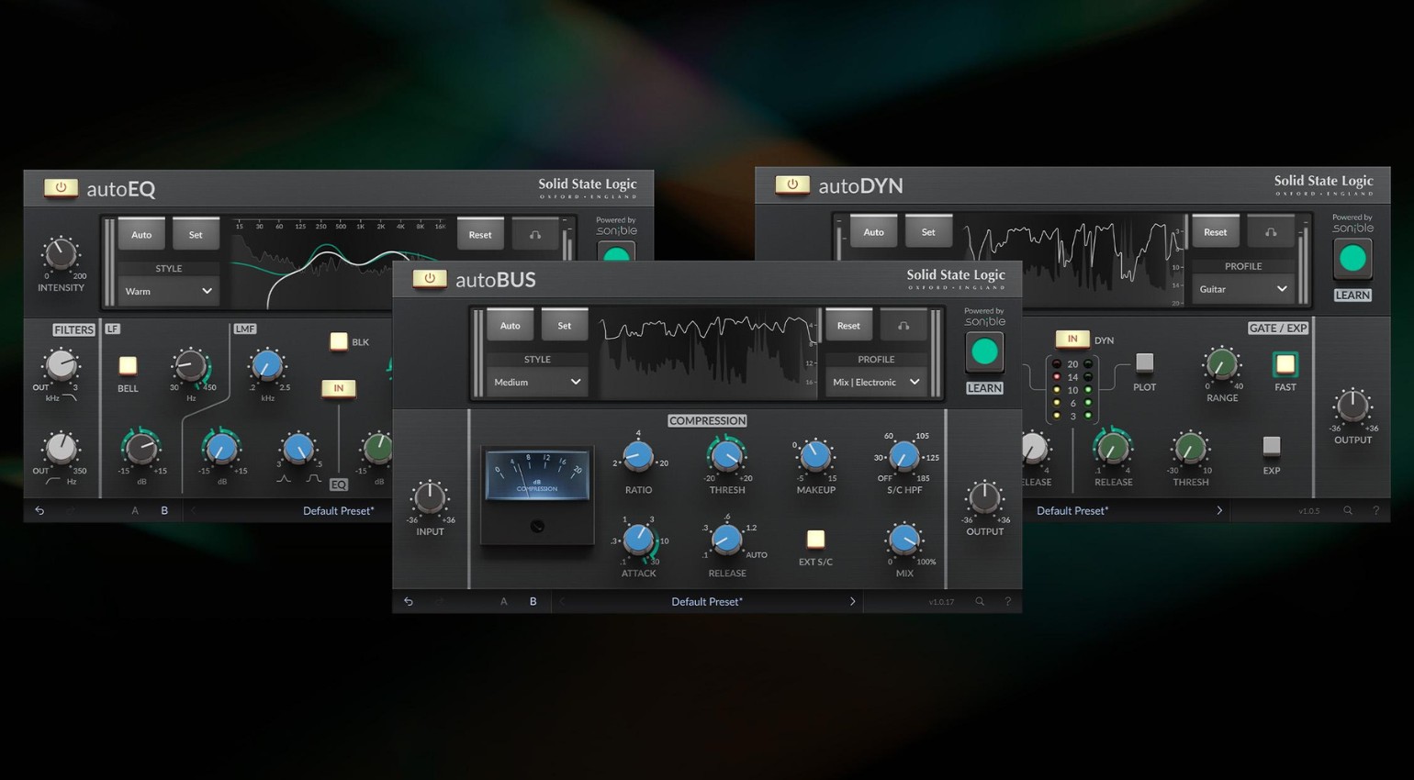Enable the FAST switch in autoDYN gate section
Screen dimensions: 1414x780
[1285, 365]
